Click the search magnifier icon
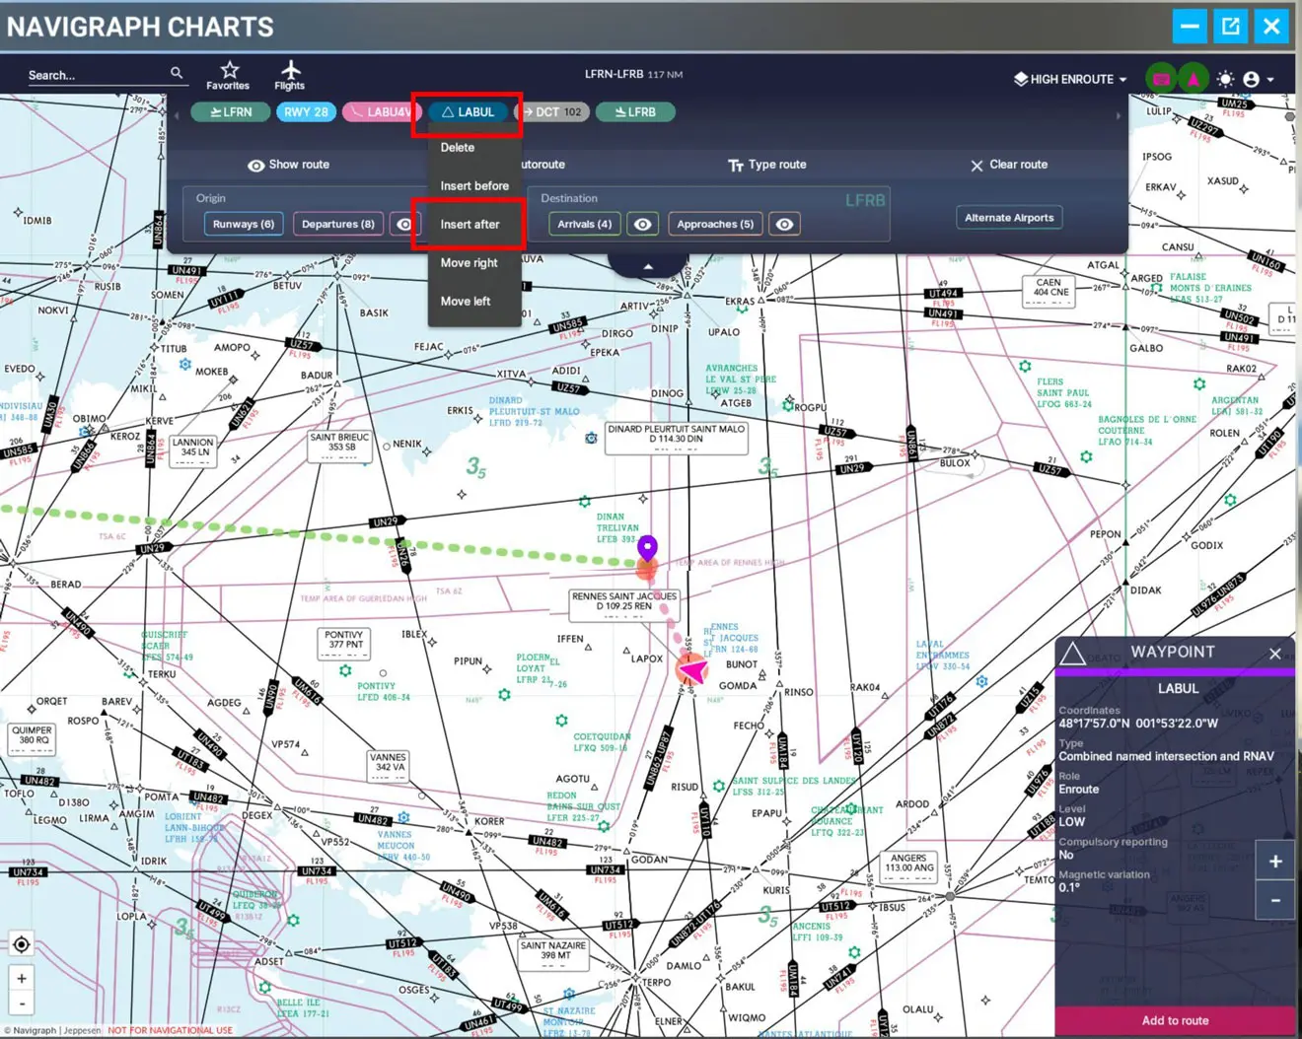 click(177, 73)
